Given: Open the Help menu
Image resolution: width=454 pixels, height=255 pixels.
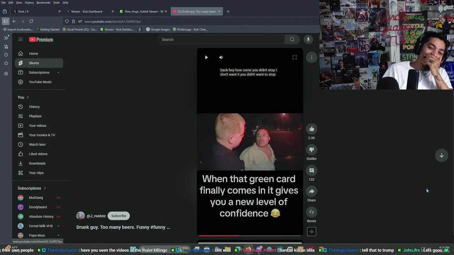Looking at the screenshot, I should tap(66, 2).
